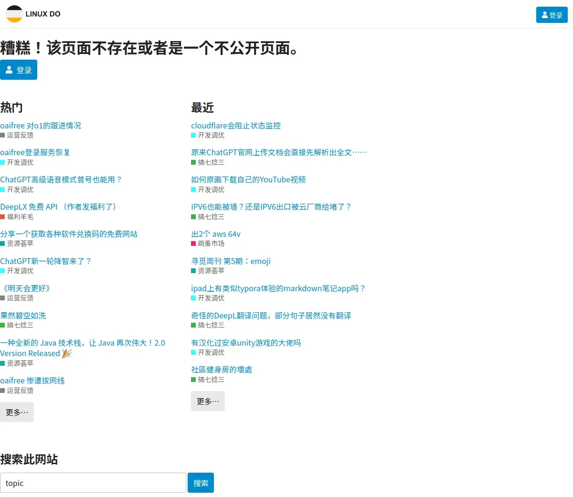This screenshot has height=497, width=573.
Task: Open the Java 技术栈 2.0 Version Released topic
Action: [83, 348]
